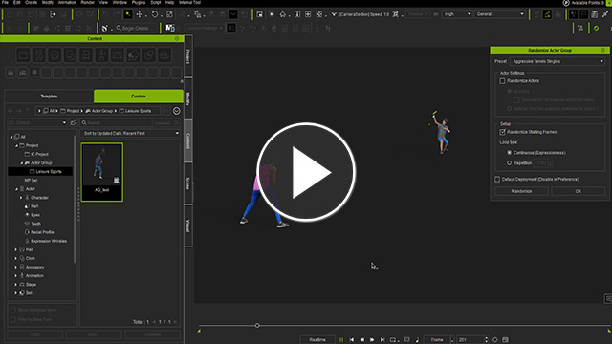
Task: Open the Motion Director MD icon
Action: [170, 28]
